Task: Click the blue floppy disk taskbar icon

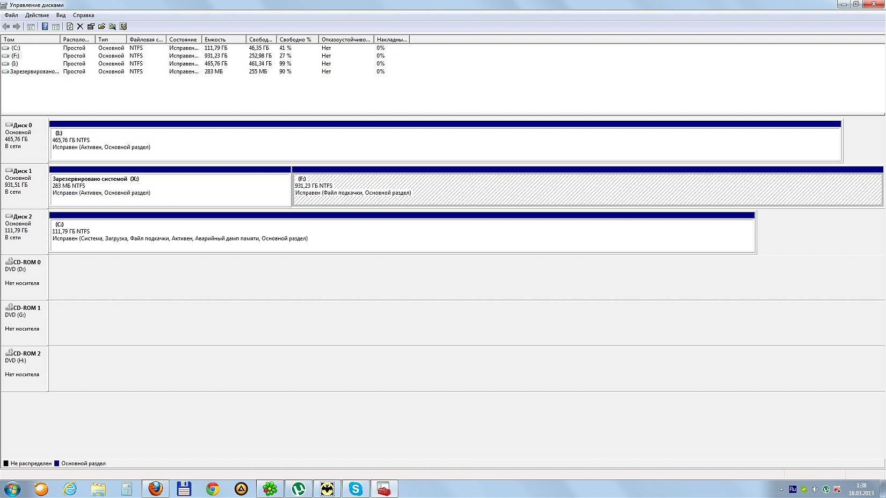Action: coord(184,489)
